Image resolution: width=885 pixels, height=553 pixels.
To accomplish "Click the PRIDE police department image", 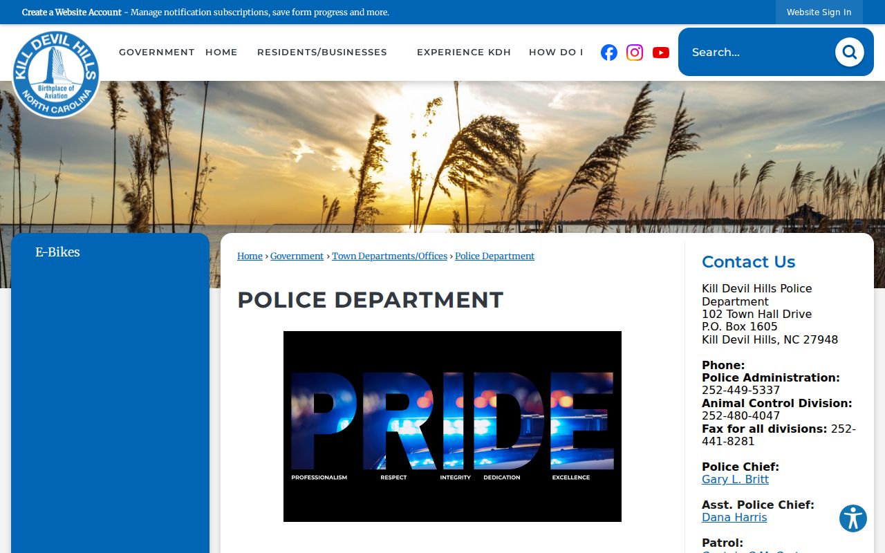I will click(x=452, y=427).
